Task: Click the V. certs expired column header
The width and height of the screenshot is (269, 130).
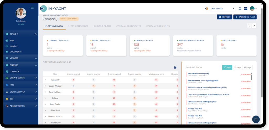Action: [73, 74]
